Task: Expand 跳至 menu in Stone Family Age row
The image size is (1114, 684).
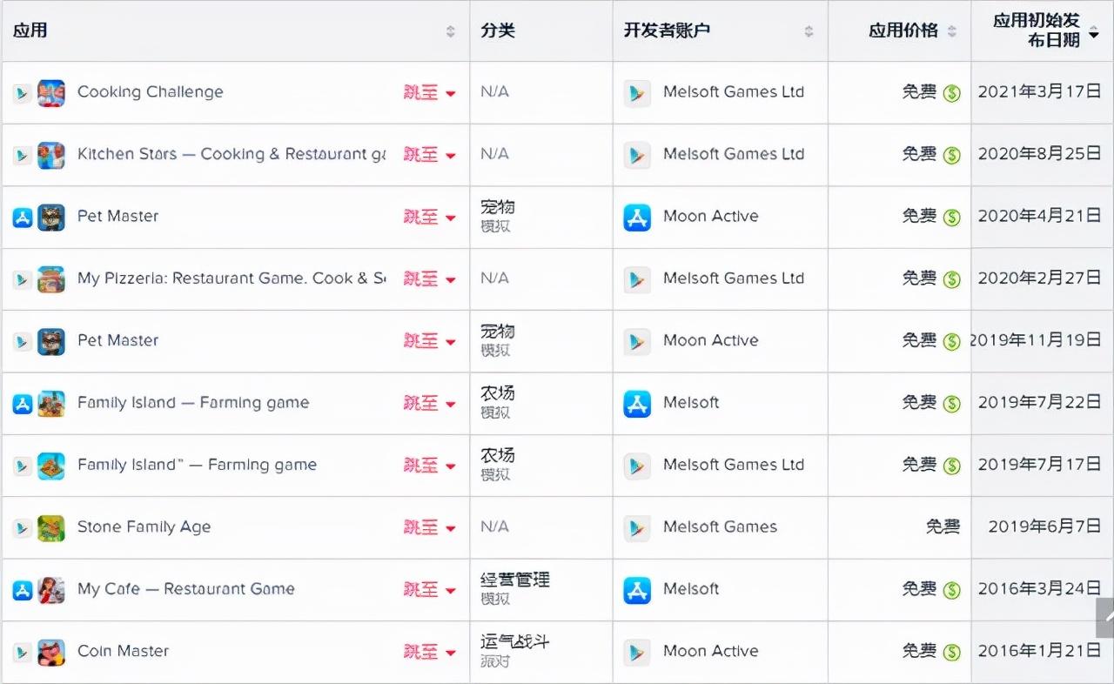Action: tap(430, 528)
